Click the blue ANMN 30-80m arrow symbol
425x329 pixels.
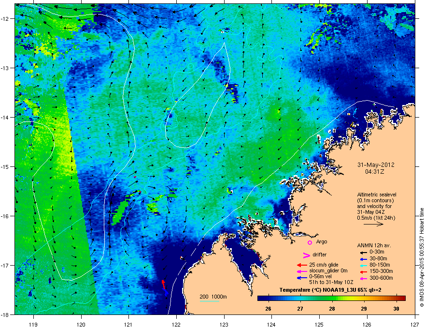363,259
